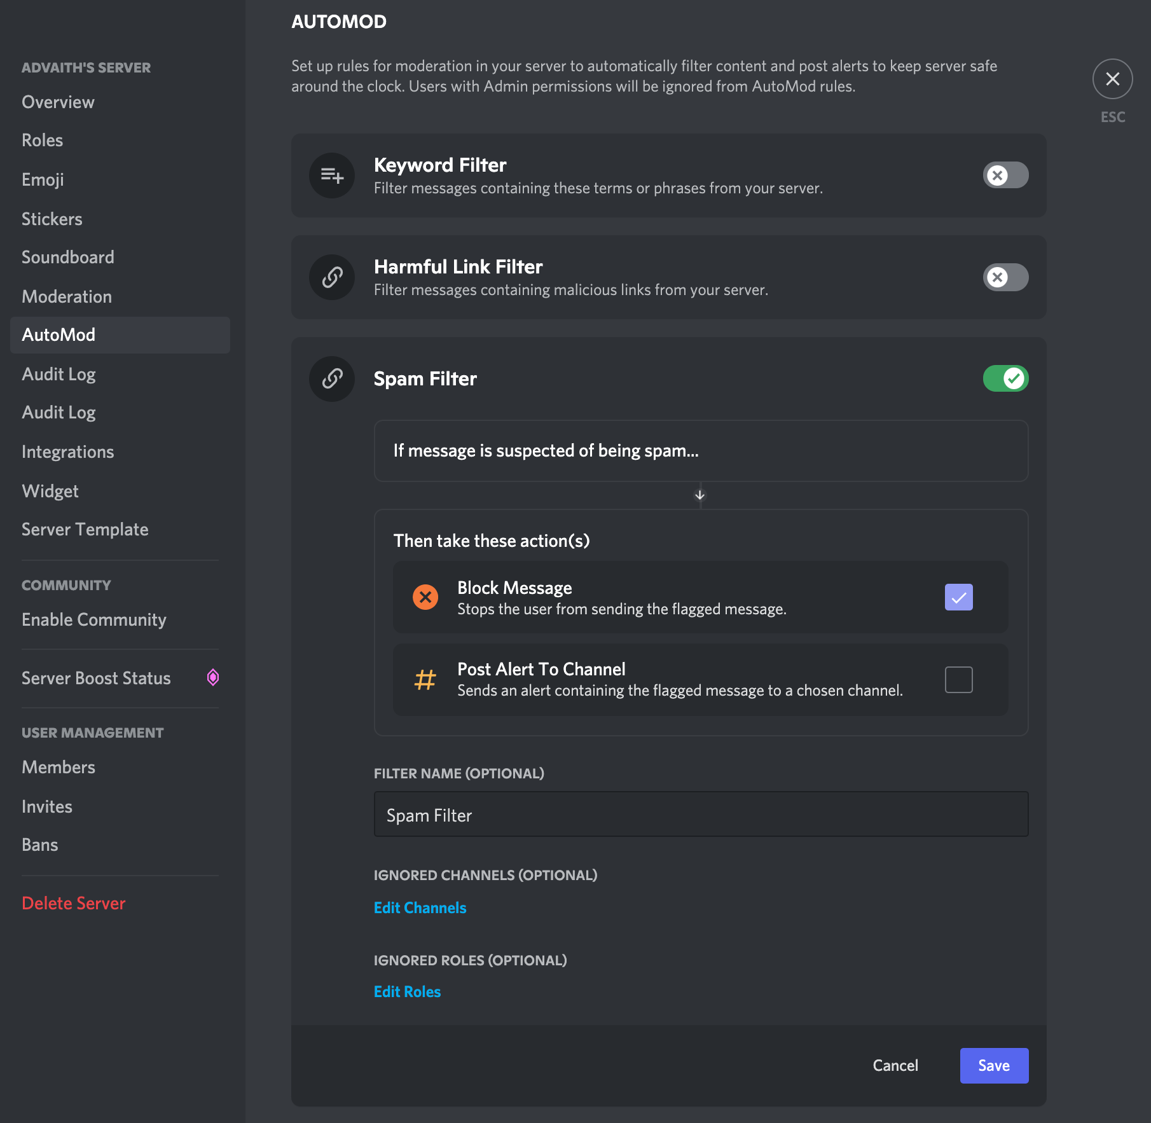Open the Moderation settings section
1151x1123 pixels.
(66, 296)
